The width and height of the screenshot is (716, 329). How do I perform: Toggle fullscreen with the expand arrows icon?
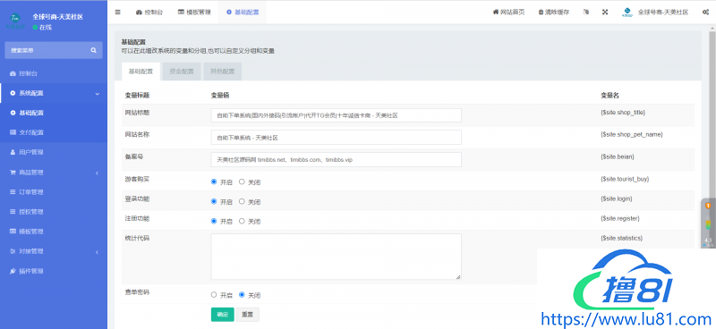click(605, 13)
